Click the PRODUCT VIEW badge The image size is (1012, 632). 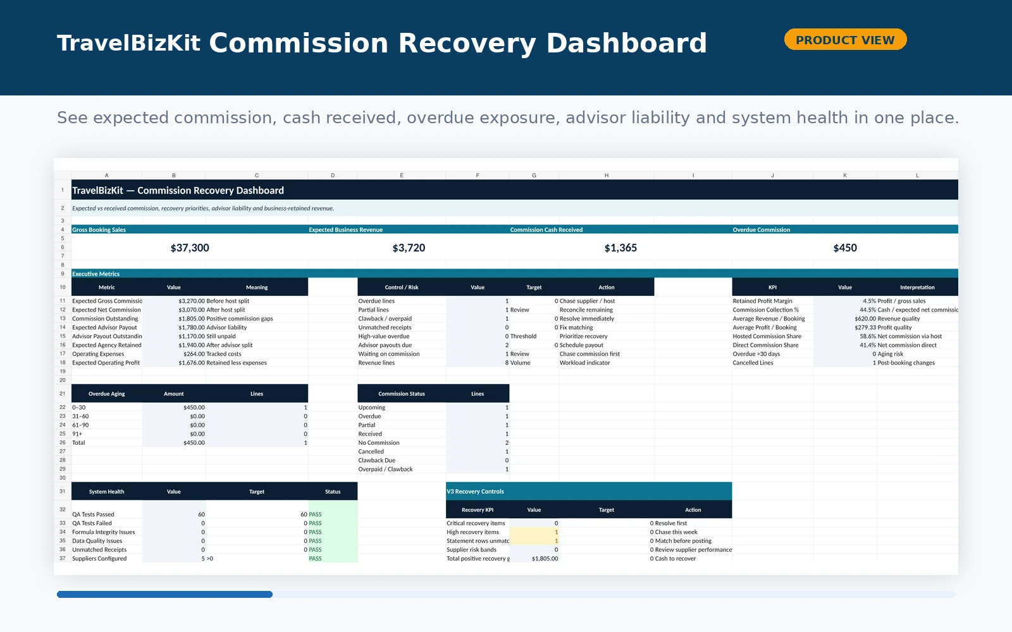[845, 40]
